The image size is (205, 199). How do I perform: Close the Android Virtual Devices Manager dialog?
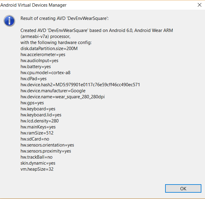(199, 5)
